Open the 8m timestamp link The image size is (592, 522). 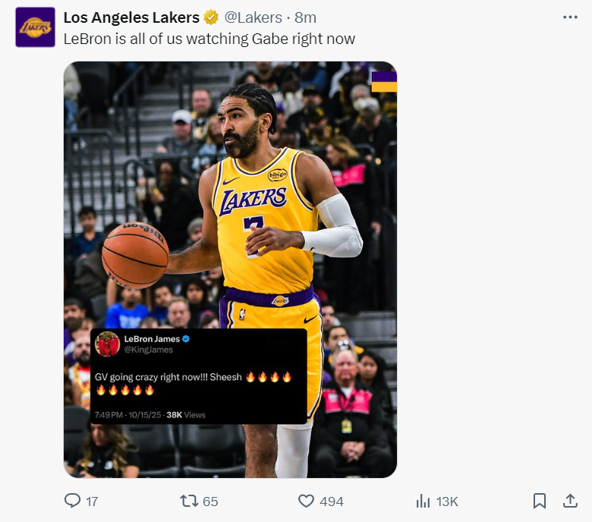point(306,17)
